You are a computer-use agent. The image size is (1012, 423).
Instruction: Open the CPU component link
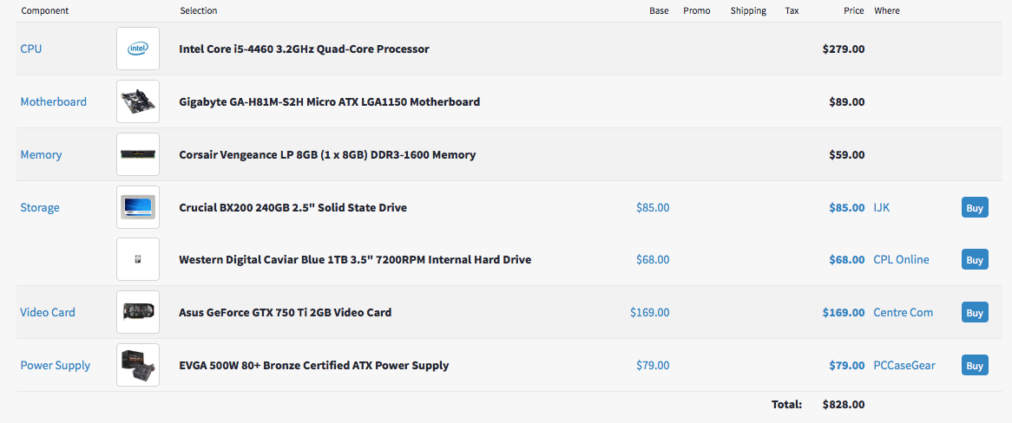click(x=31, y=49)
